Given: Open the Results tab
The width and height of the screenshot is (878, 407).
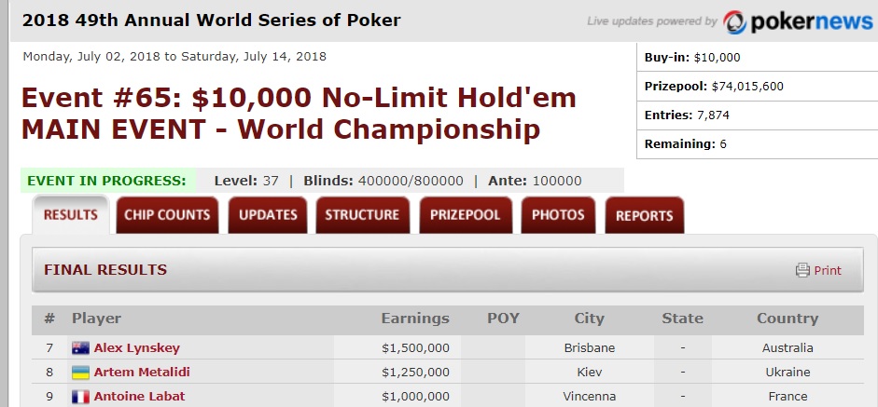Looking at the screenshot, I should click(71, 215).
